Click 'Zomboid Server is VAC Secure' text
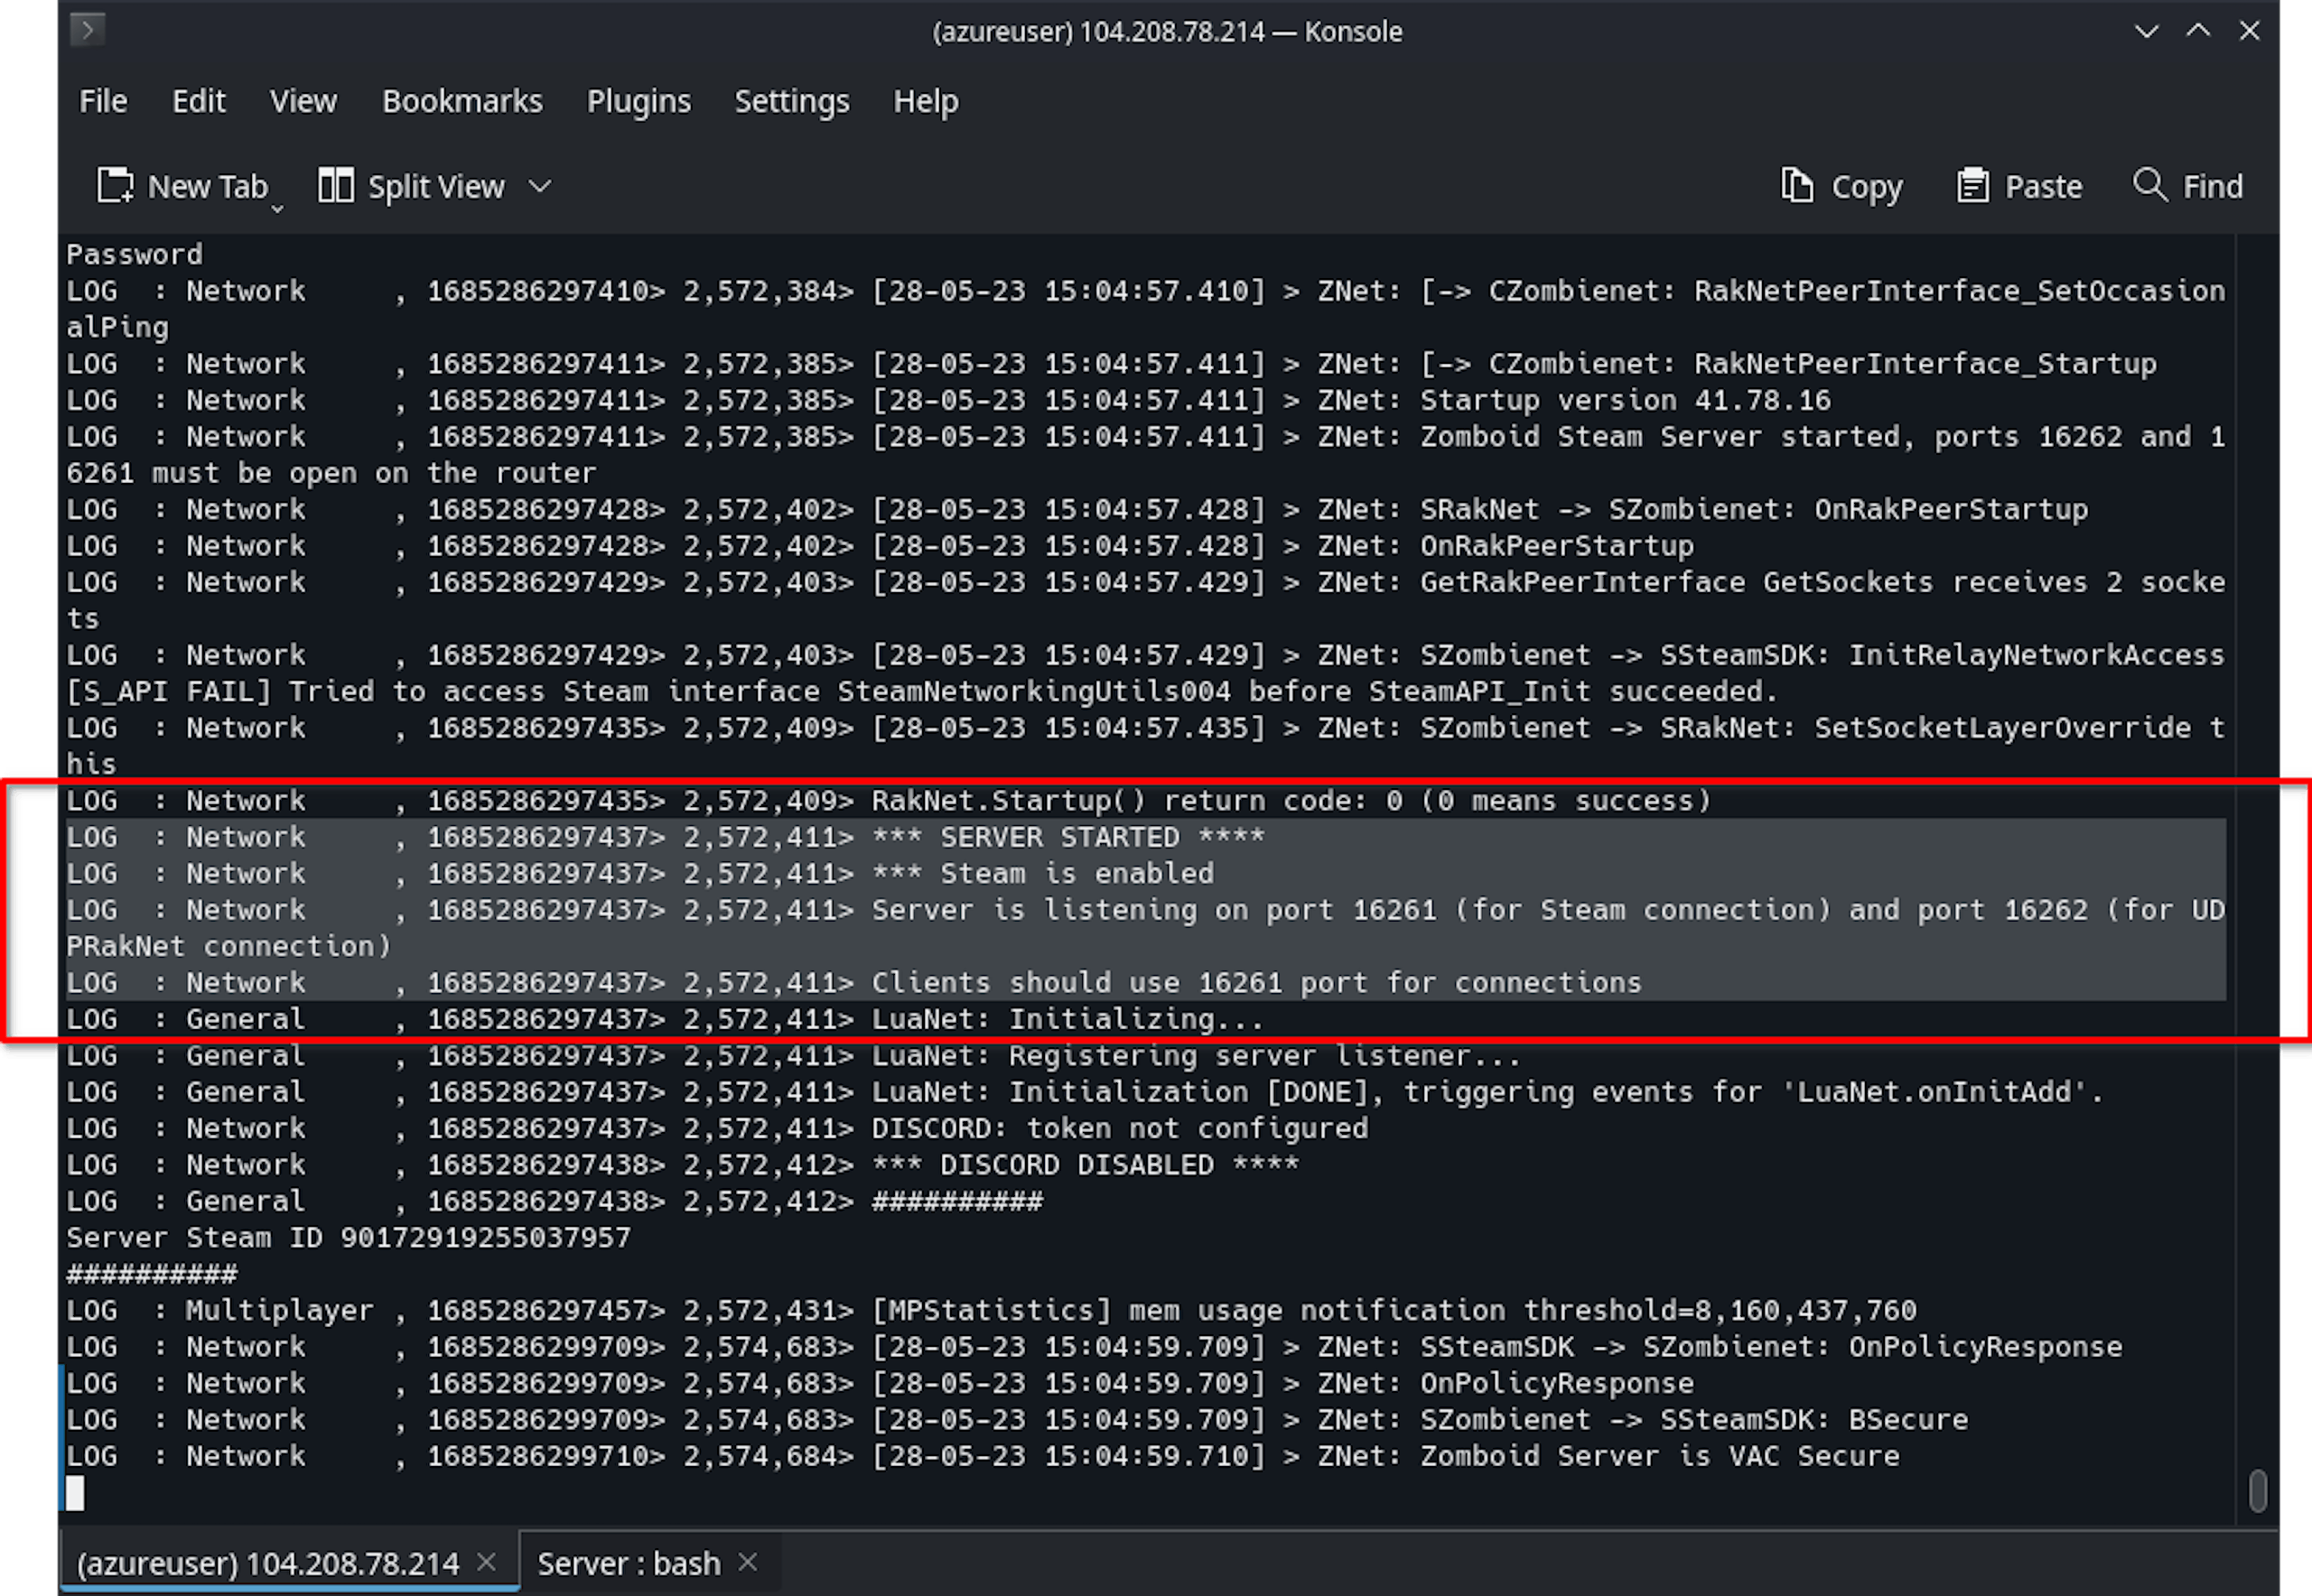The height and width of the screenshot is (1596, 2312). pos(1660,1455)
